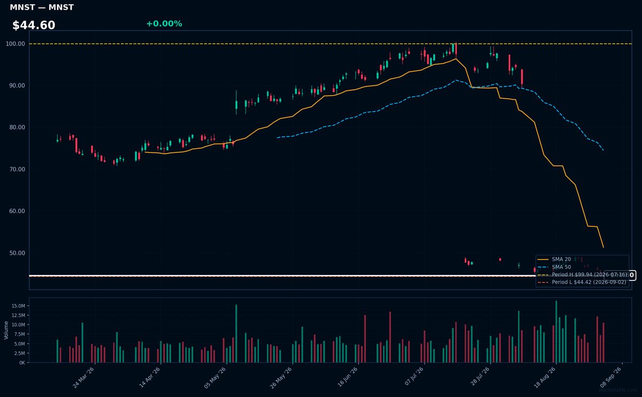Click the 7.5M volume axis label
Viewport: 642px width, 397px height.
[x=20, y=334]
